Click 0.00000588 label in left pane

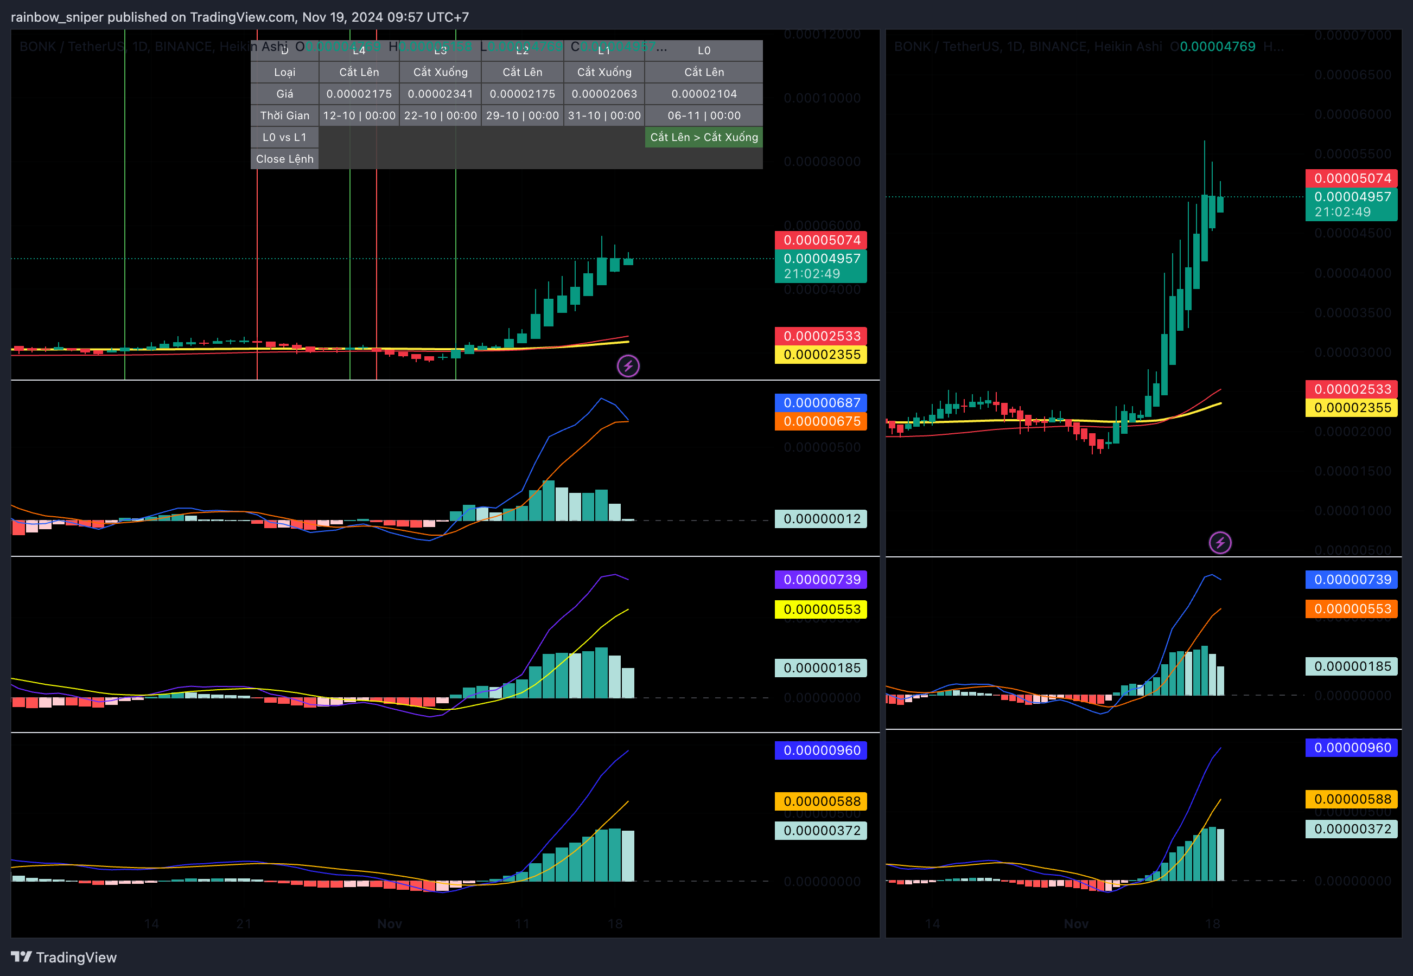[x=820, y=801]
